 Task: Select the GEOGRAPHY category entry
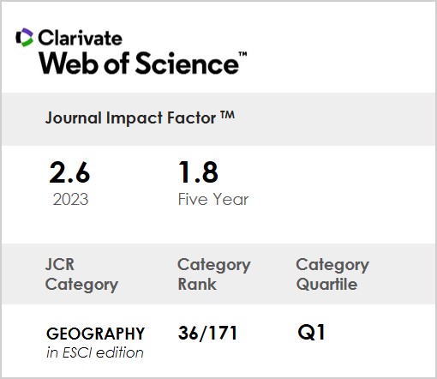95,334
